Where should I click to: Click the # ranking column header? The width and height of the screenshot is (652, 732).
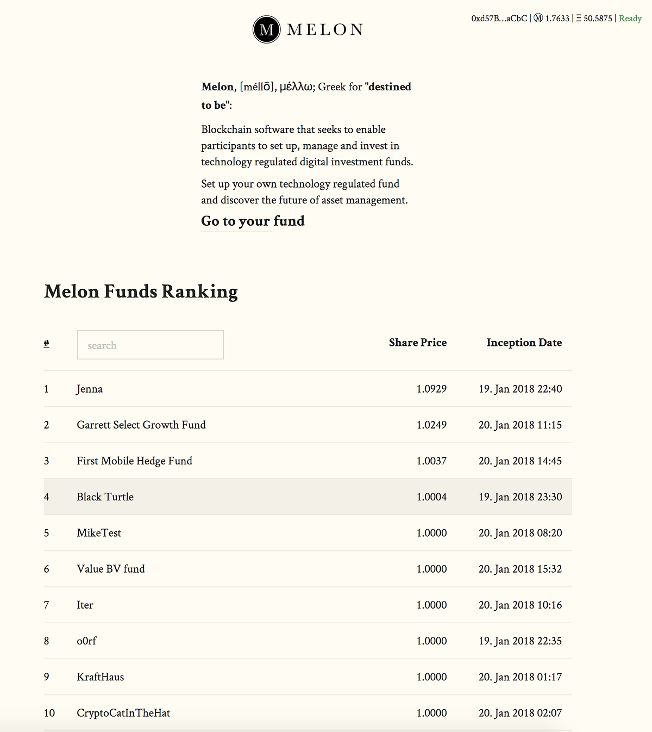click(46, 343)
